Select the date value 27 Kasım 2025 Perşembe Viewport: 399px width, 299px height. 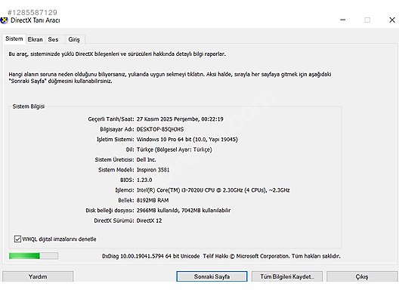(x=168, y=119)
